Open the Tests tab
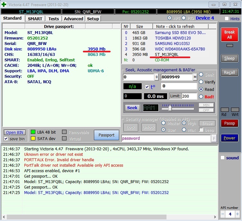 pos(54,19)
